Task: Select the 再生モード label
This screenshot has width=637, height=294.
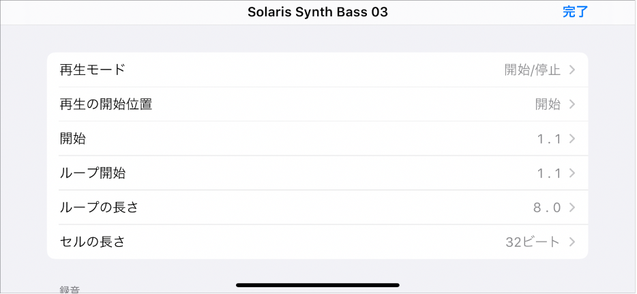Action: tap(93, 70)
